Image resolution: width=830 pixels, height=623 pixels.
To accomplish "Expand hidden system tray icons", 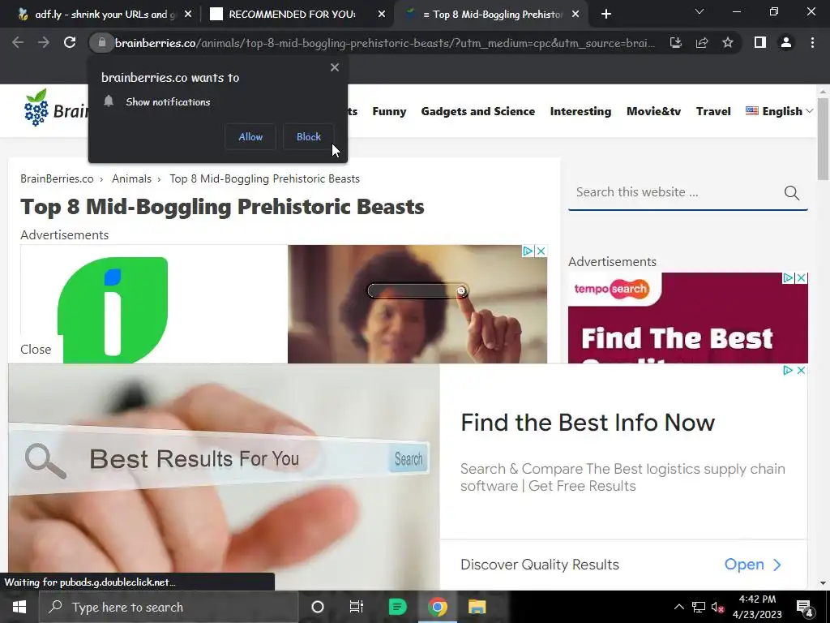I will [678, 608].
